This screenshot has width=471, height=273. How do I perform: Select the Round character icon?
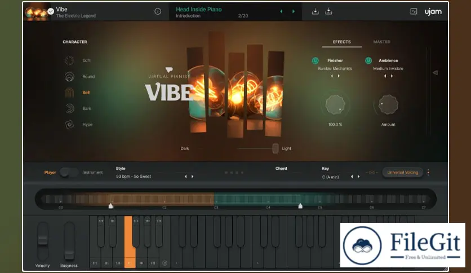coord(69,77)
